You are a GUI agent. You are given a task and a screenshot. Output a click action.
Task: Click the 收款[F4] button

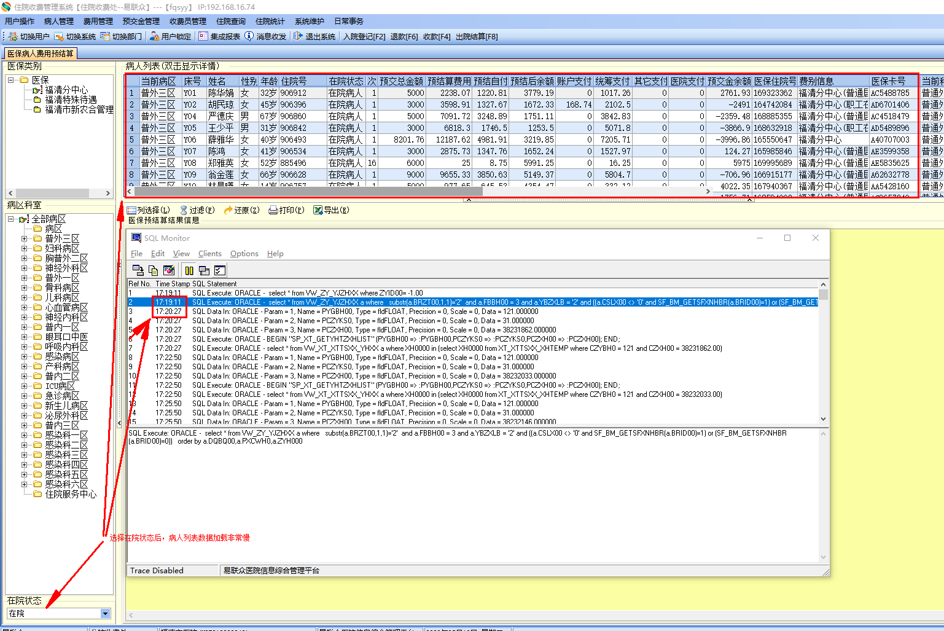[437, 37]
